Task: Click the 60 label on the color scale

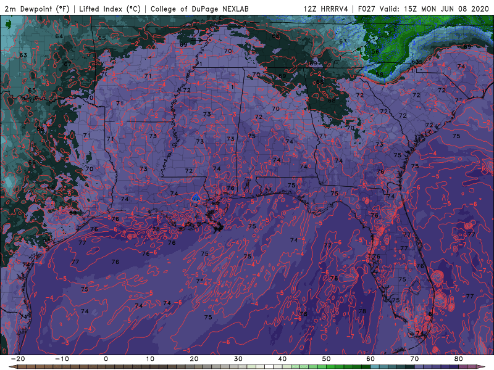Action: 371,359
